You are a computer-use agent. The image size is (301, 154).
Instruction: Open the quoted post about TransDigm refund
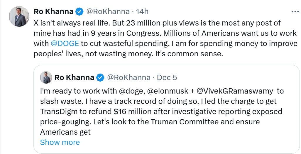coord(161,111)
